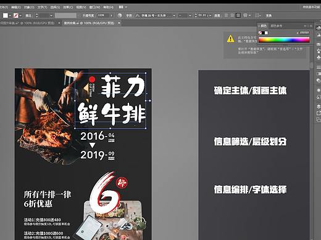Switch to the first document tab
The width and height of the screenshot is (321, 240).
[x=28, y=23]
